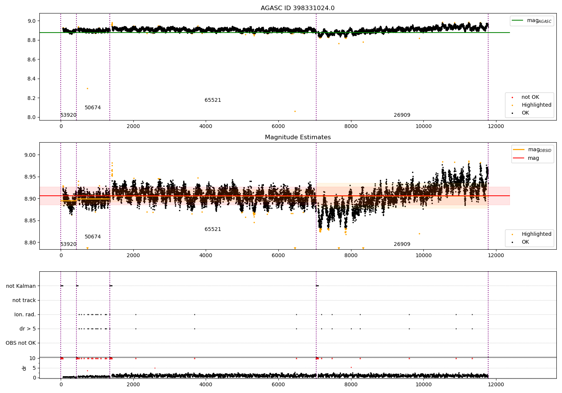The width and height of the screenshot is (562, 393).
Task: Click the 10000 x-axis tick under top plot
Action: pyautogui.click(x=423, y=127)
